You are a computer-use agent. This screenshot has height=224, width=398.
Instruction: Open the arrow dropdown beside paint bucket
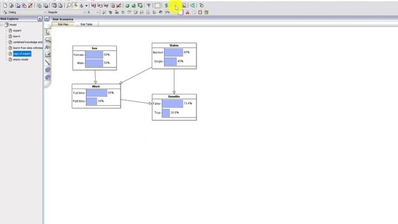(86, 6)
